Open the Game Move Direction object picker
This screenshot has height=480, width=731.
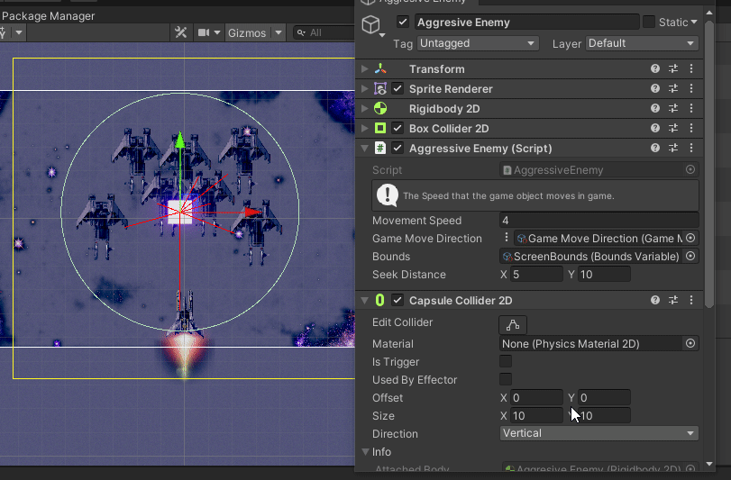[690, 239]
